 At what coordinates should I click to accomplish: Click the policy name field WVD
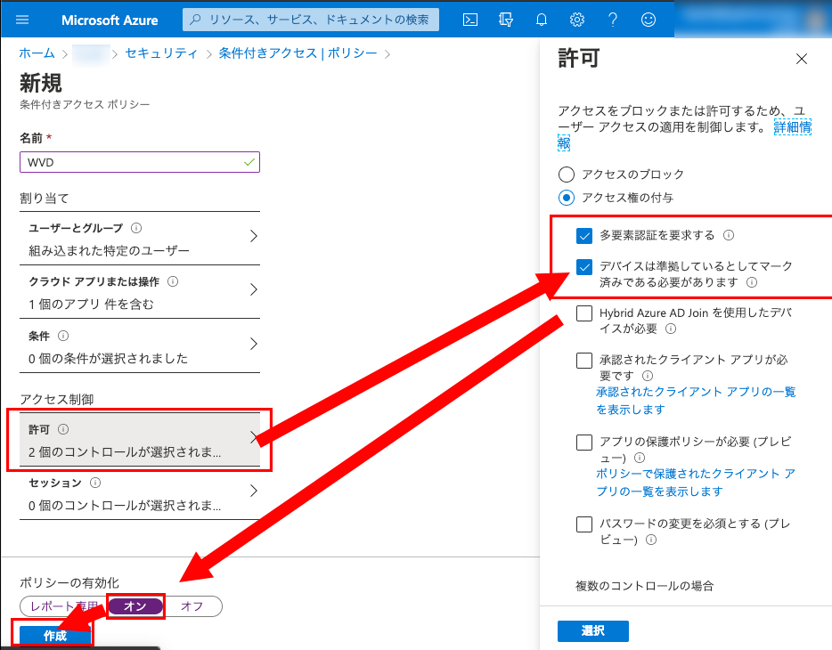coord(140,162)
